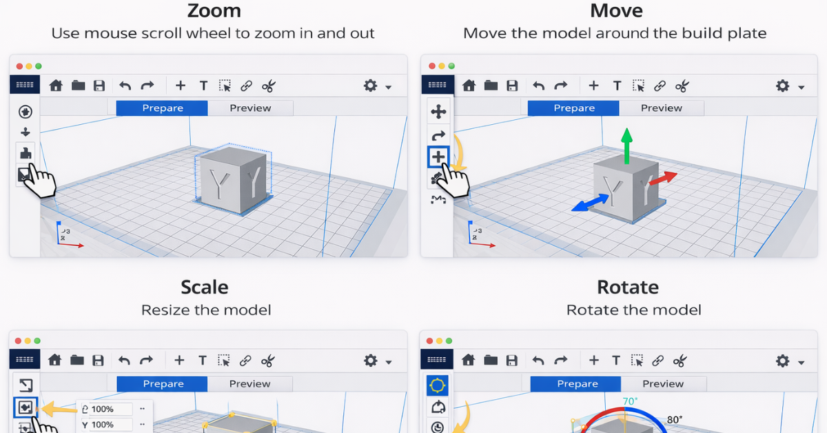Click the highlighted rotate circle tool in Rotate sidebar
The width and height of the screenshot is (827, 433).
pyautogui.click(x=438, y=385)
